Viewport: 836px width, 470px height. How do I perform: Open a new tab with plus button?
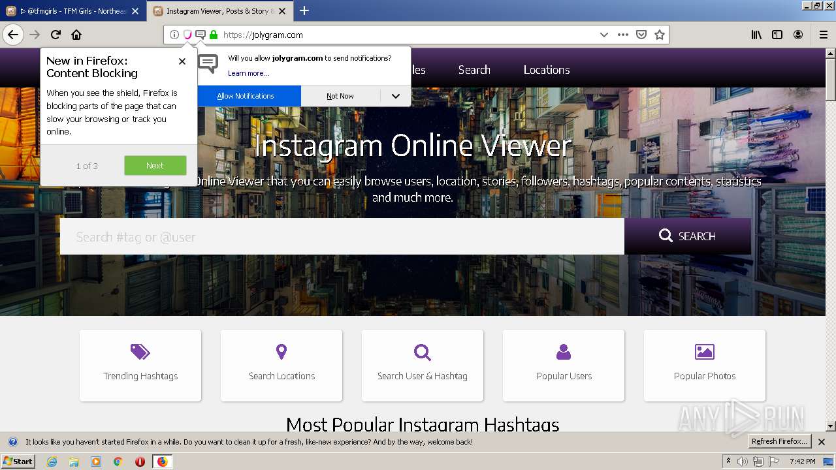[304, 10]
